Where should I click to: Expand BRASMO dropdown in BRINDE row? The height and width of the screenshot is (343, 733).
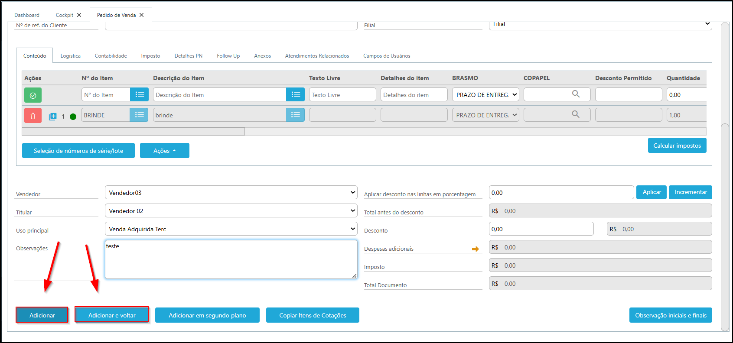[x=485, y=115]
